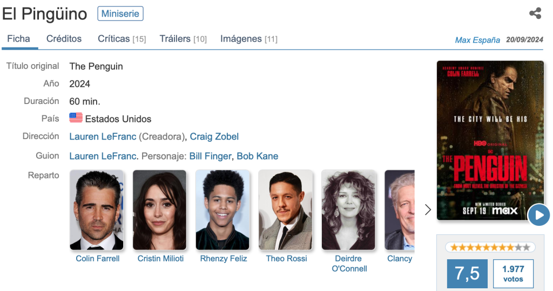Click the Craig Zobel link
The image size is (553, 291).
(214, 137)
